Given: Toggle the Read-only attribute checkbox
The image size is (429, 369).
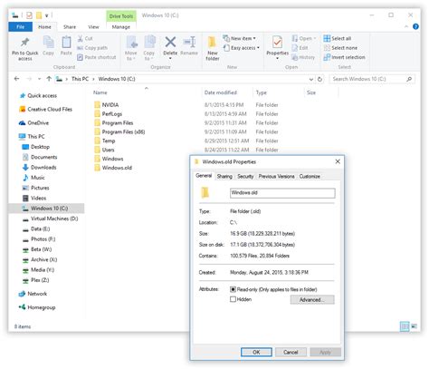Looking at the screenshot, I should 233,289.
